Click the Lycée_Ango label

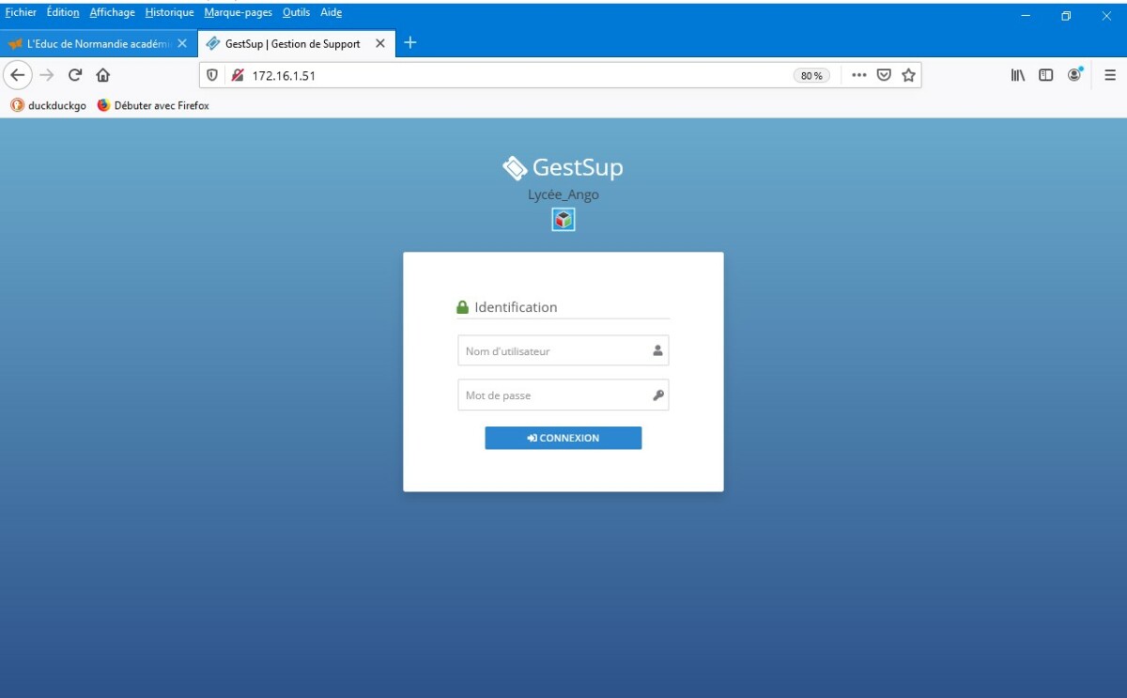(563, 195)
